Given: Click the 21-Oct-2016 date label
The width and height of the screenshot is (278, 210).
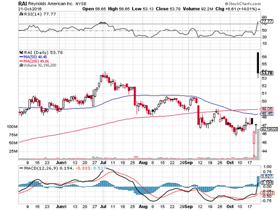Looking at the screenshot, I should pos(30,9).
